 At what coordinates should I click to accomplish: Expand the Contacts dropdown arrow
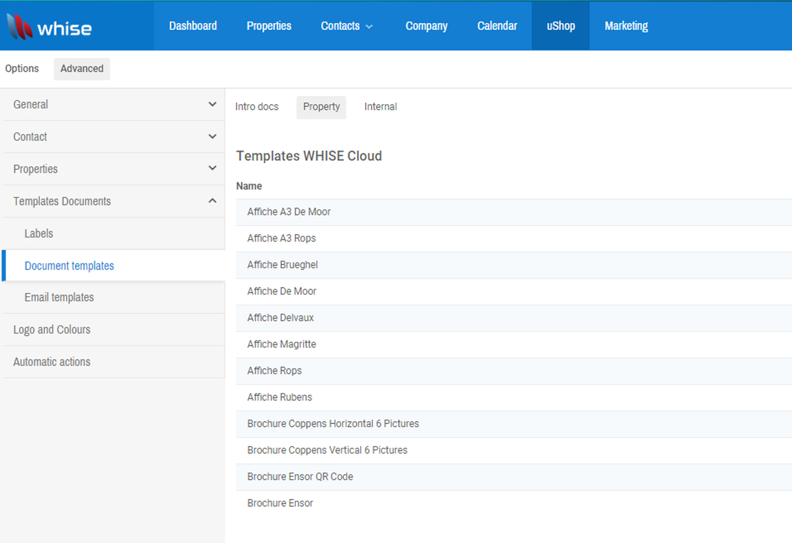pos(370,27)
